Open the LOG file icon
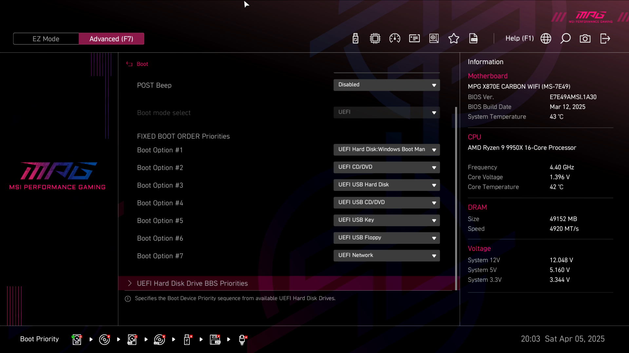The width and height of the screenshot is (629, 353). click(x=473, y=39)
